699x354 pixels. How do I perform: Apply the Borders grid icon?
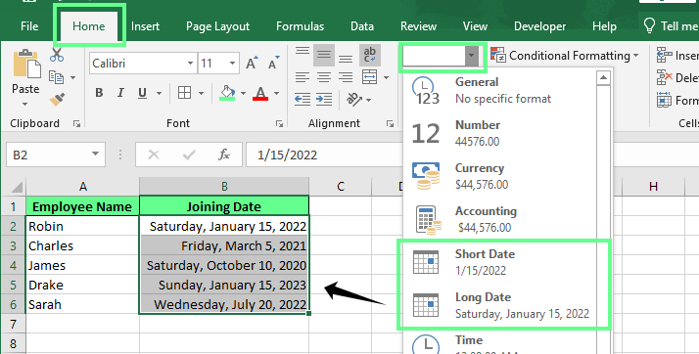[184, 93]
